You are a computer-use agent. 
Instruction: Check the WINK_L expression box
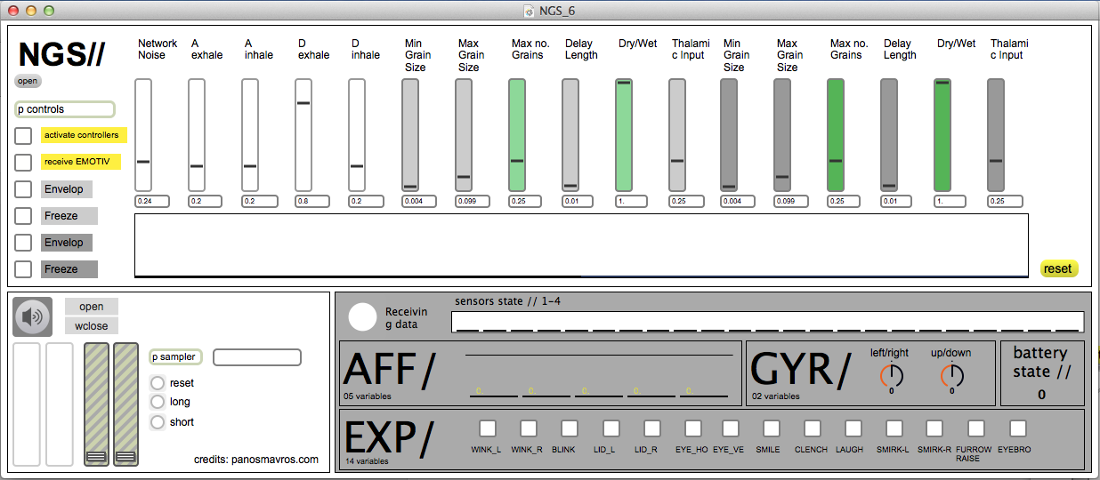pos(487,428)
